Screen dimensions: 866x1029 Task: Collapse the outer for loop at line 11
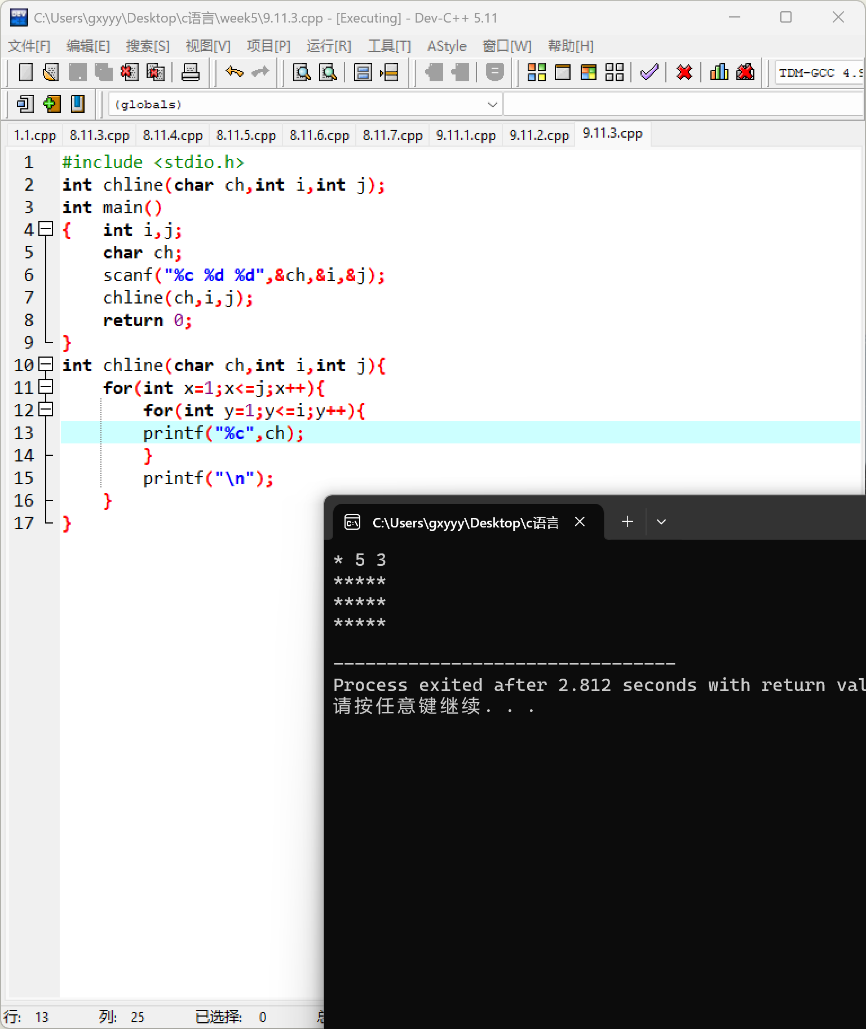tap(46, 387)
